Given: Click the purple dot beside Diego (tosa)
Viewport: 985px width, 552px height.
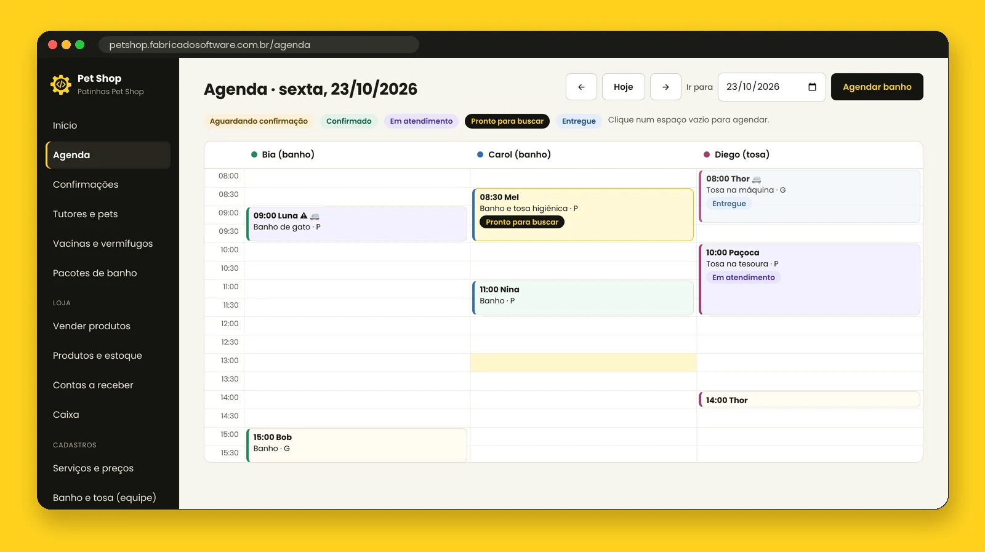Looking at the screenshot, I should pos(707,154).
